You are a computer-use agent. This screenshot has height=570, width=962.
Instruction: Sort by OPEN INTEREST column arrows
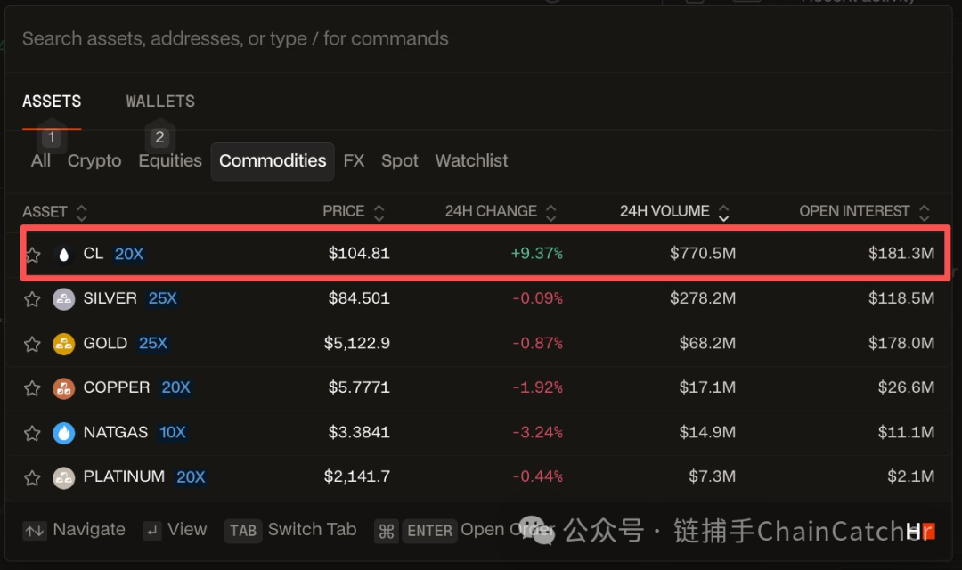click(x=925, y=212)
